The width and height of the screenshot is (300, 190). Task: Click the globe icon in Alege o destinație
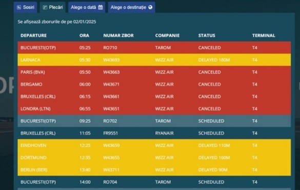[150, 7]
